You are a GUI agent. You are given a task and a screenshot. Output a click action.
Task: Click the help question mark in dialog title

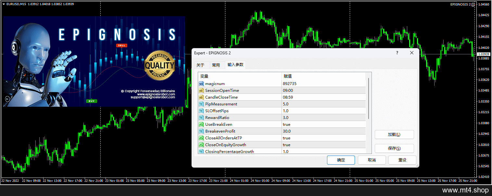coord(397,53)
